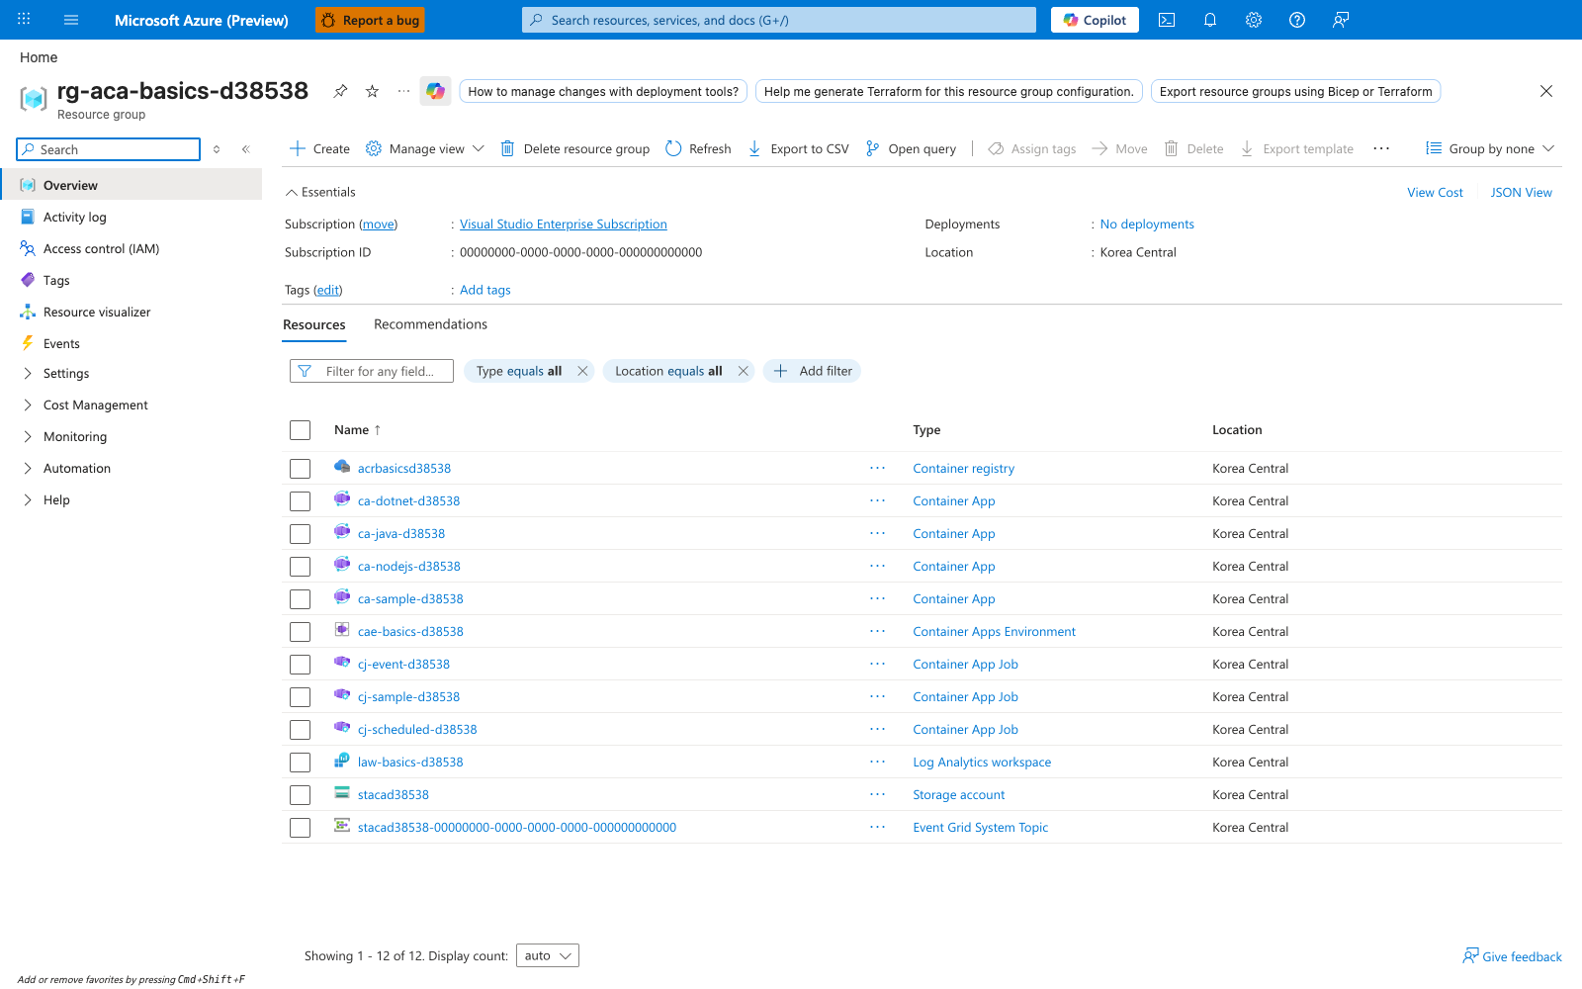Viewport: 1582px width, 989px height.
Task: Select the law-basics-d38538 checkbox
Action: pyautogui.click(x=301, y=763)
